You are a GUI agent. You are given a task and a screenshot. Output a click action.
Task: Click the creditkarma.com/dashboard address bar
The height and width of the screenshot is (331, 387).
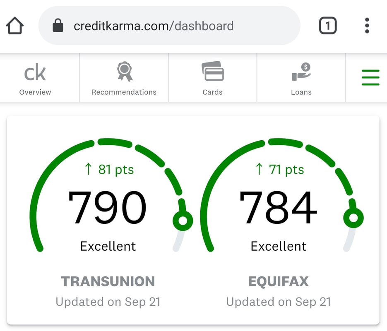tap(169, 26)
